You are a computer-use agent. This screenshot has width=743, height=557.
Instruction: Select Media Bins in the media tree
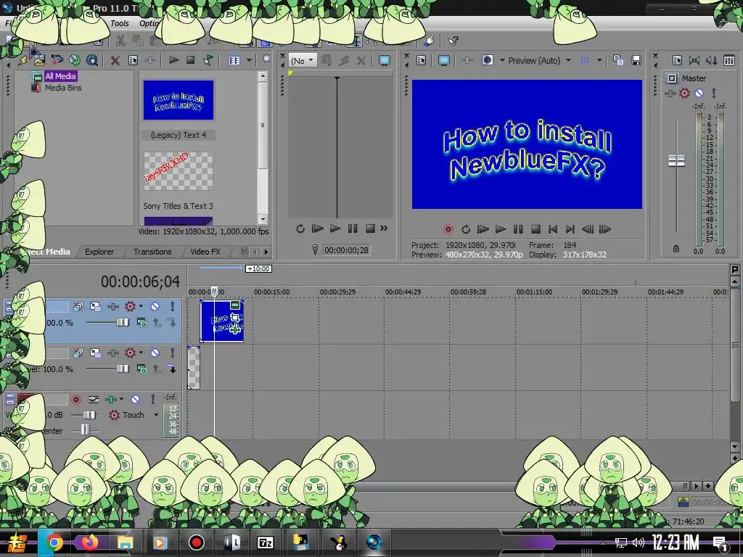point(63,88)
